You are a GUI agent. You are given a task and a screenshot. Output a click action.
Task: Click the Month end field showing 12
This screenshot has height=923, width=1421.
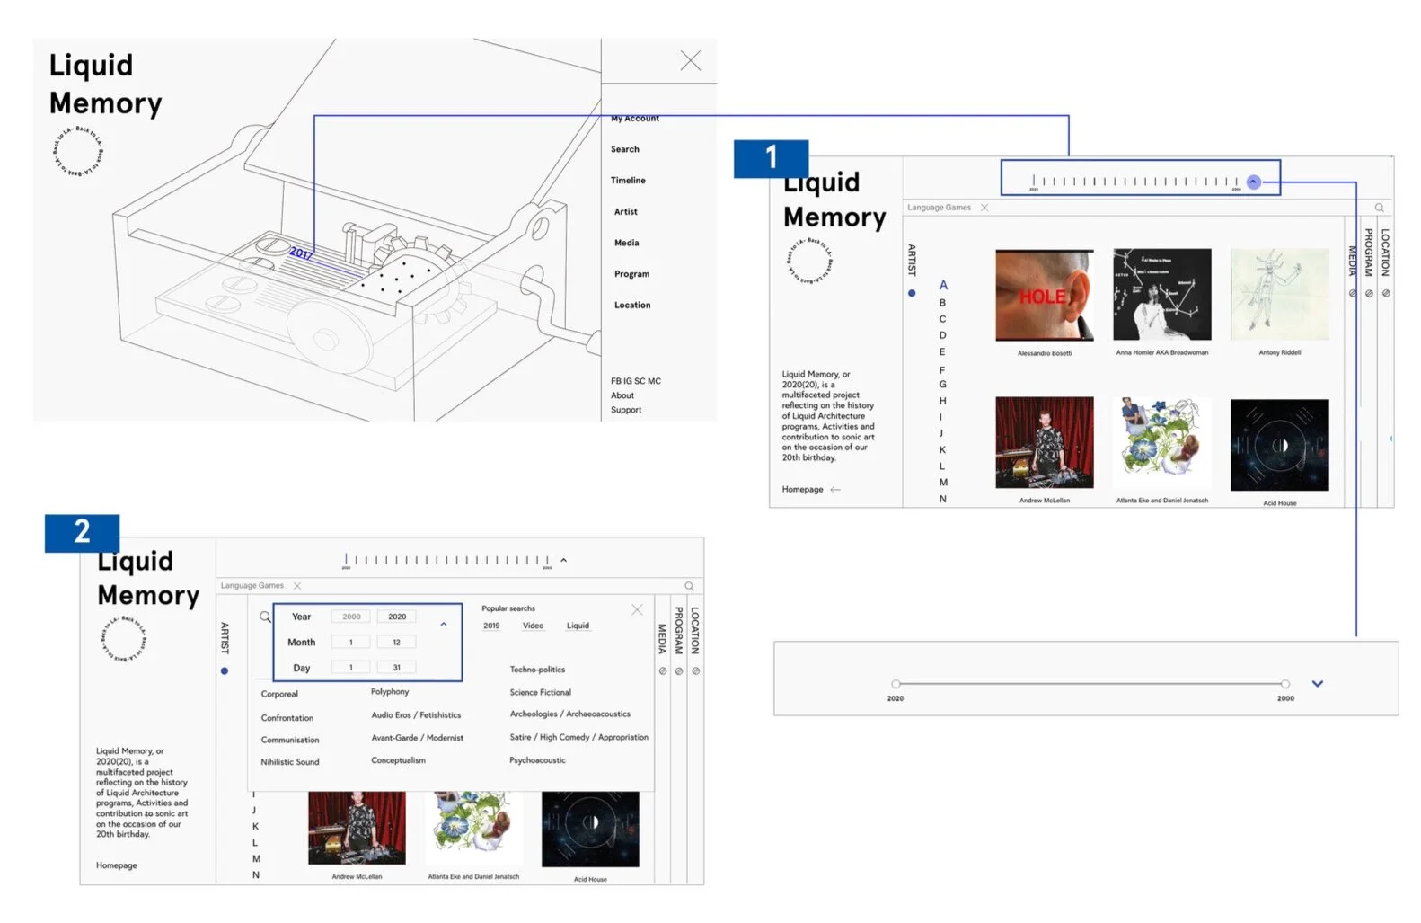coord(397,643)
